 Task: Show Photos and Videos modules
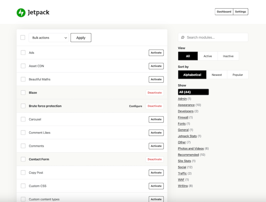[191, 148]
